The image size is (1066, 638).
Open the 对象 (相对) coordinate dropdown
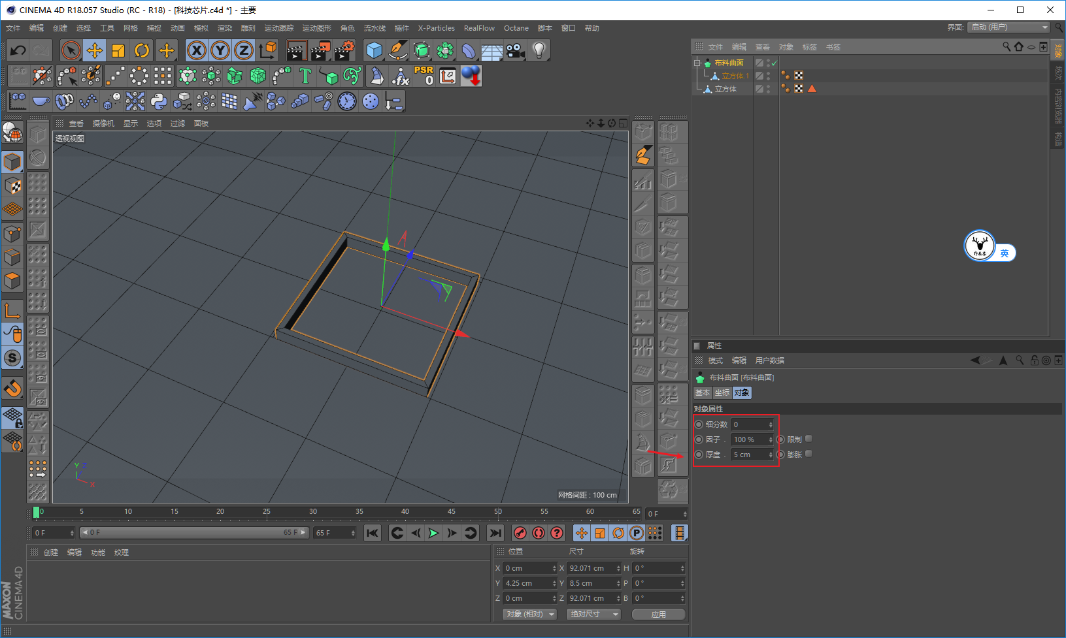coord(529,614)
